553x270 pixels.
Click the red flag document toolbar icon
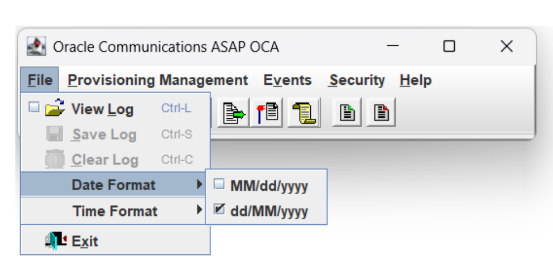click(x=267, y=113)
